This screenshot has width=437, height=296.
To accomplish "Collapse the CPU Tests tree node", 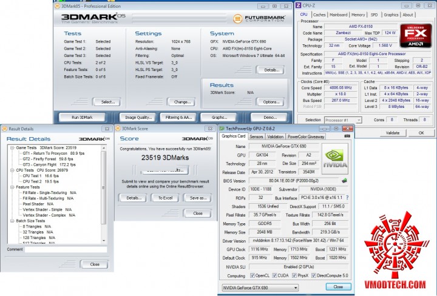I will tap(12, 170).
